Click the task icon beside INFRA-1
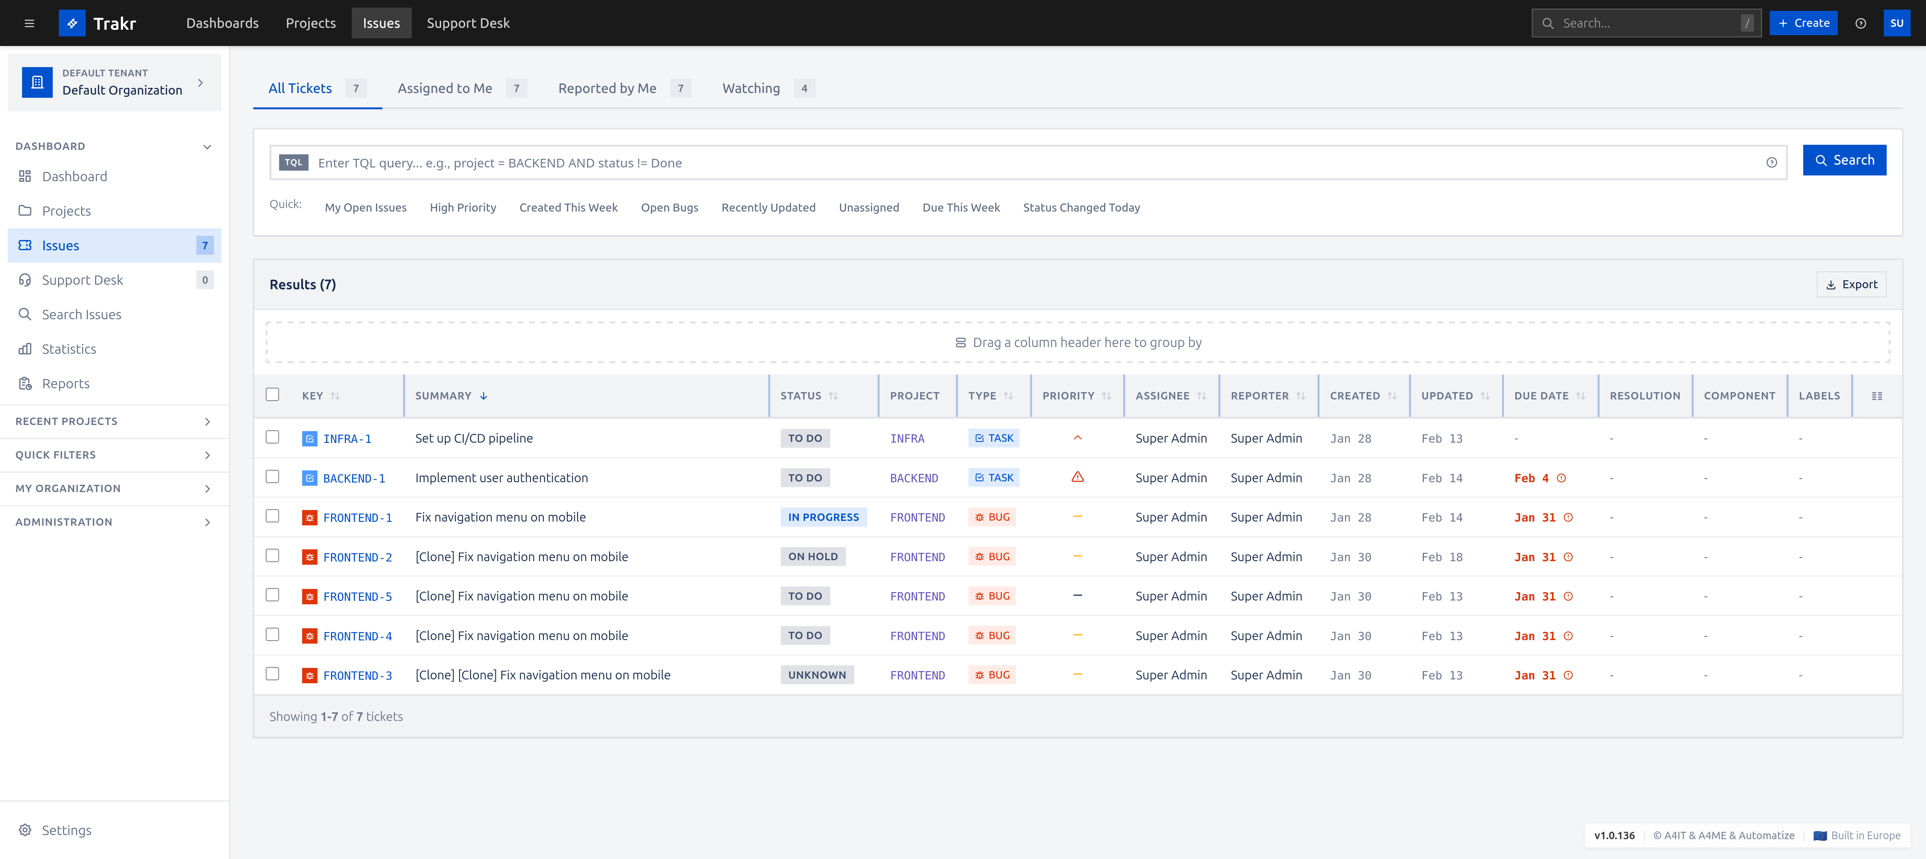1926x859 pixels. click(309, 439)
